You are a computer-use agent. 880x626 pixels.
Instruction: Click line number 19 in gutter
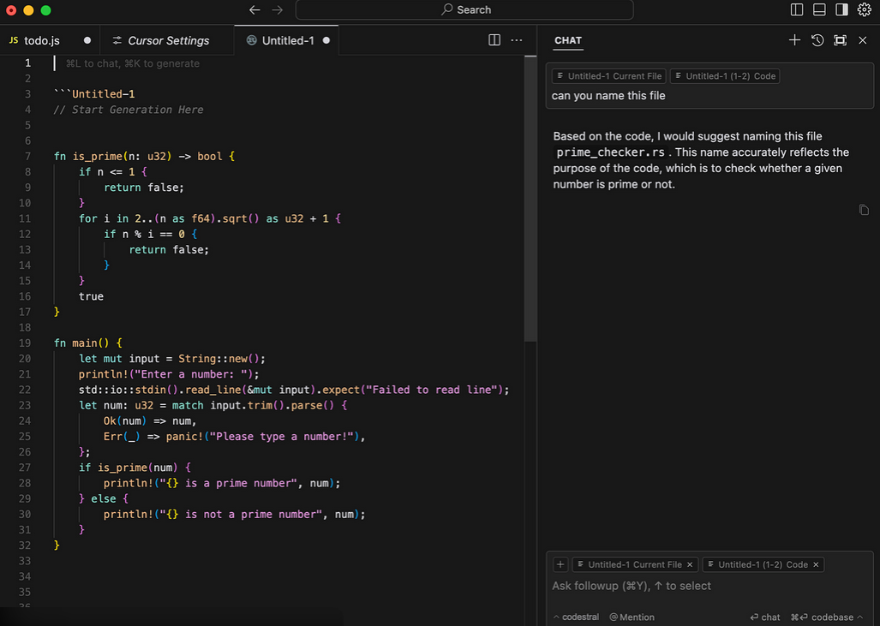(25, 343)
